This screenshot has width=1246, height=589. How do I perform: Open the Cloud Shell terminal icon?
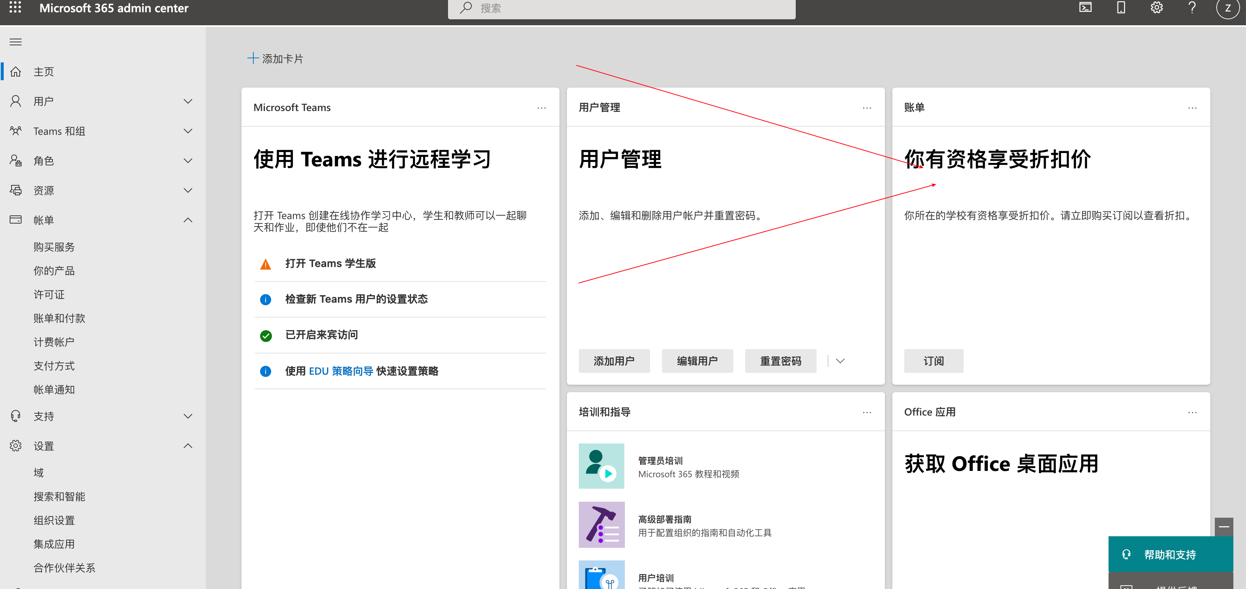(x=1086, y=8)
